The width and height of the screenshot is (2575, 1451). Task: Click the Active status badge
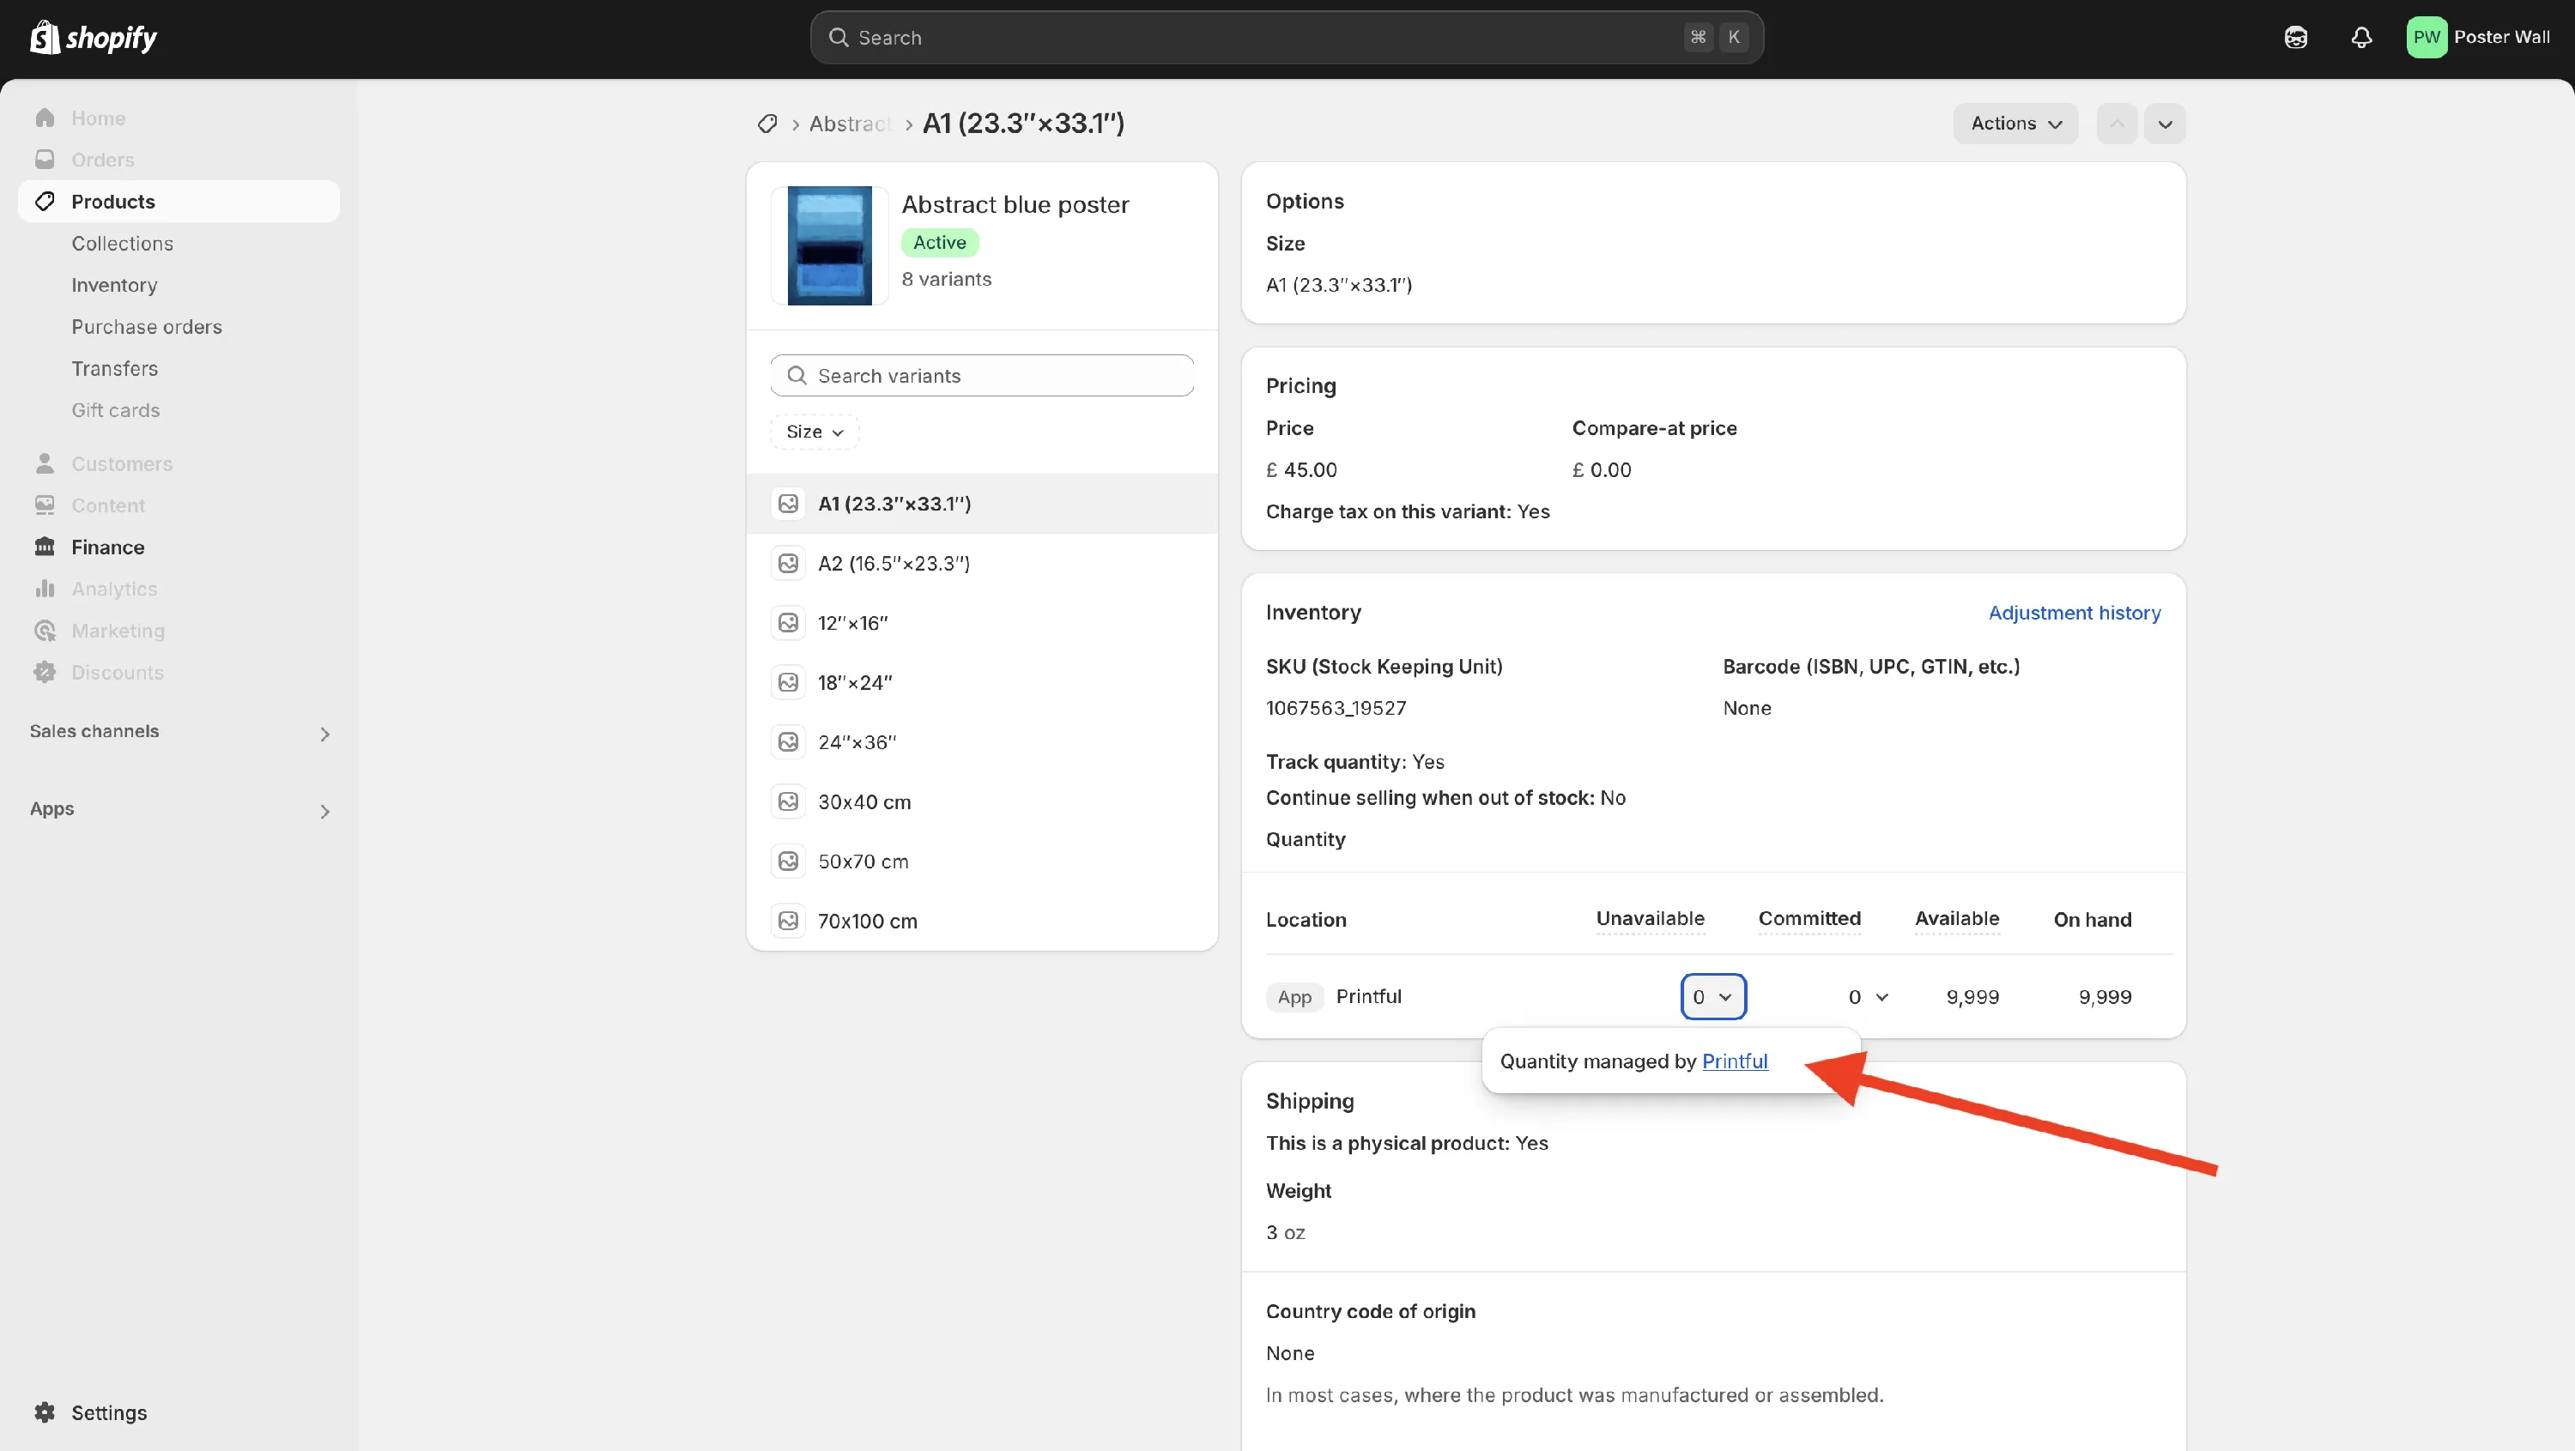940,243
